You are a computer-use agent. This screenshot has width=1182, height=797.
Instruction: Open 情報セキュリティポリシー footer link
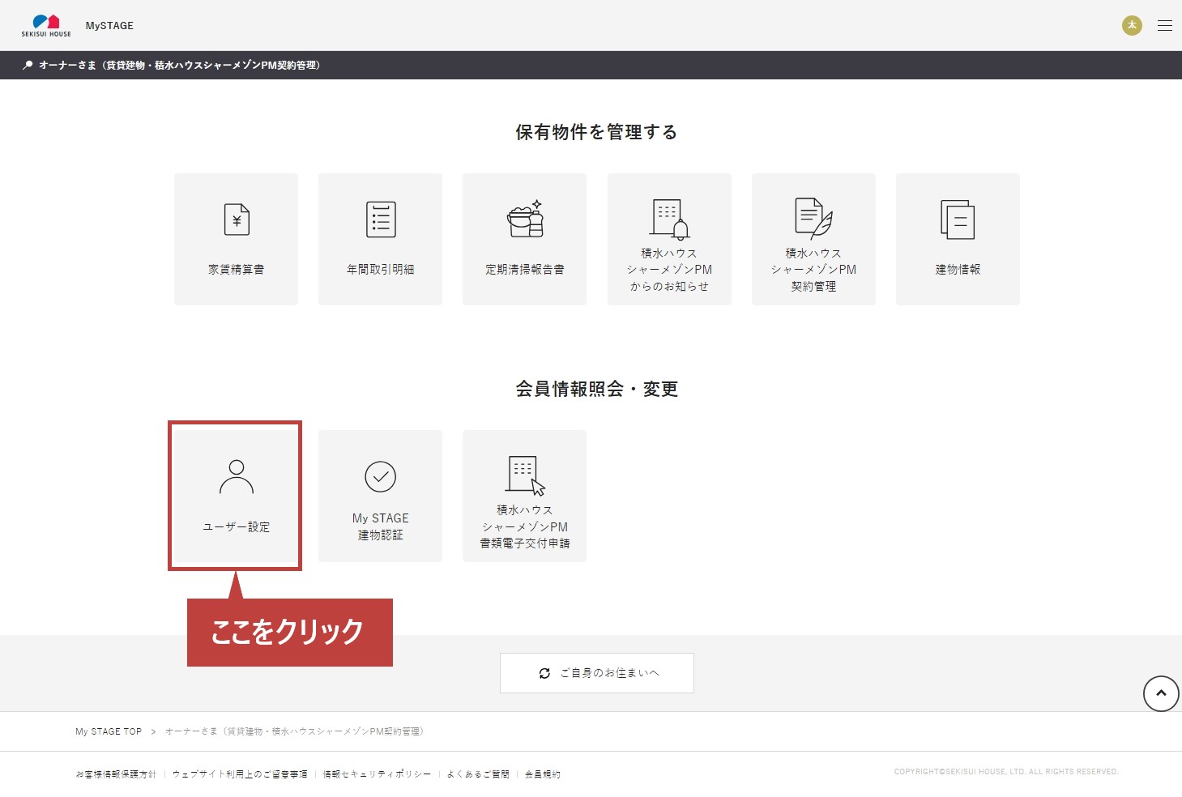click(x=378, y=774)
